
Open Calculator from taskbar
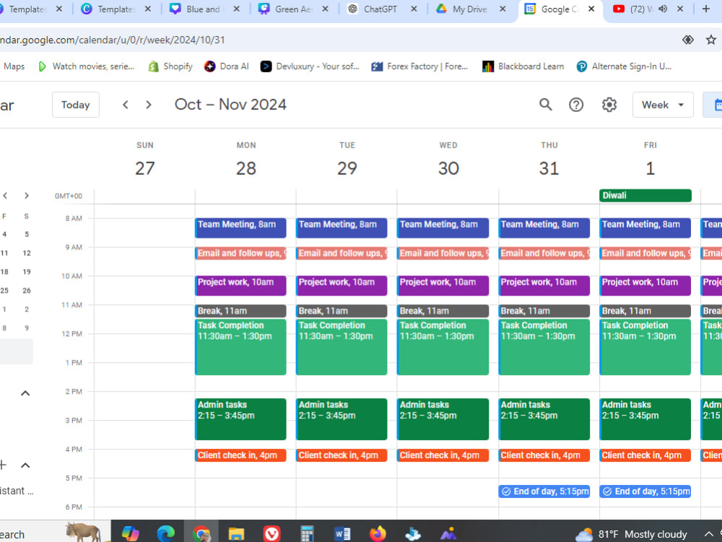307,533
